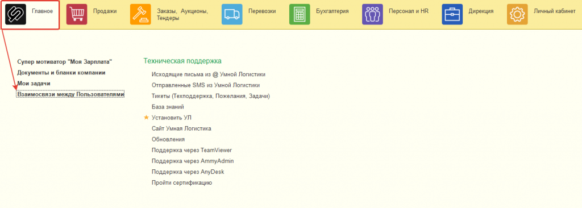Open Супер мотиватор "Моя Зарплата"
Image resolution: width=582 pixels, height=208 pixels.
pos(65,61)
